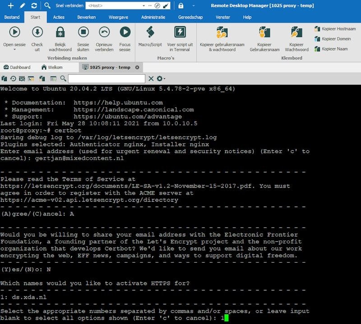Clear the terminal search with the X button

click(151, 79)
